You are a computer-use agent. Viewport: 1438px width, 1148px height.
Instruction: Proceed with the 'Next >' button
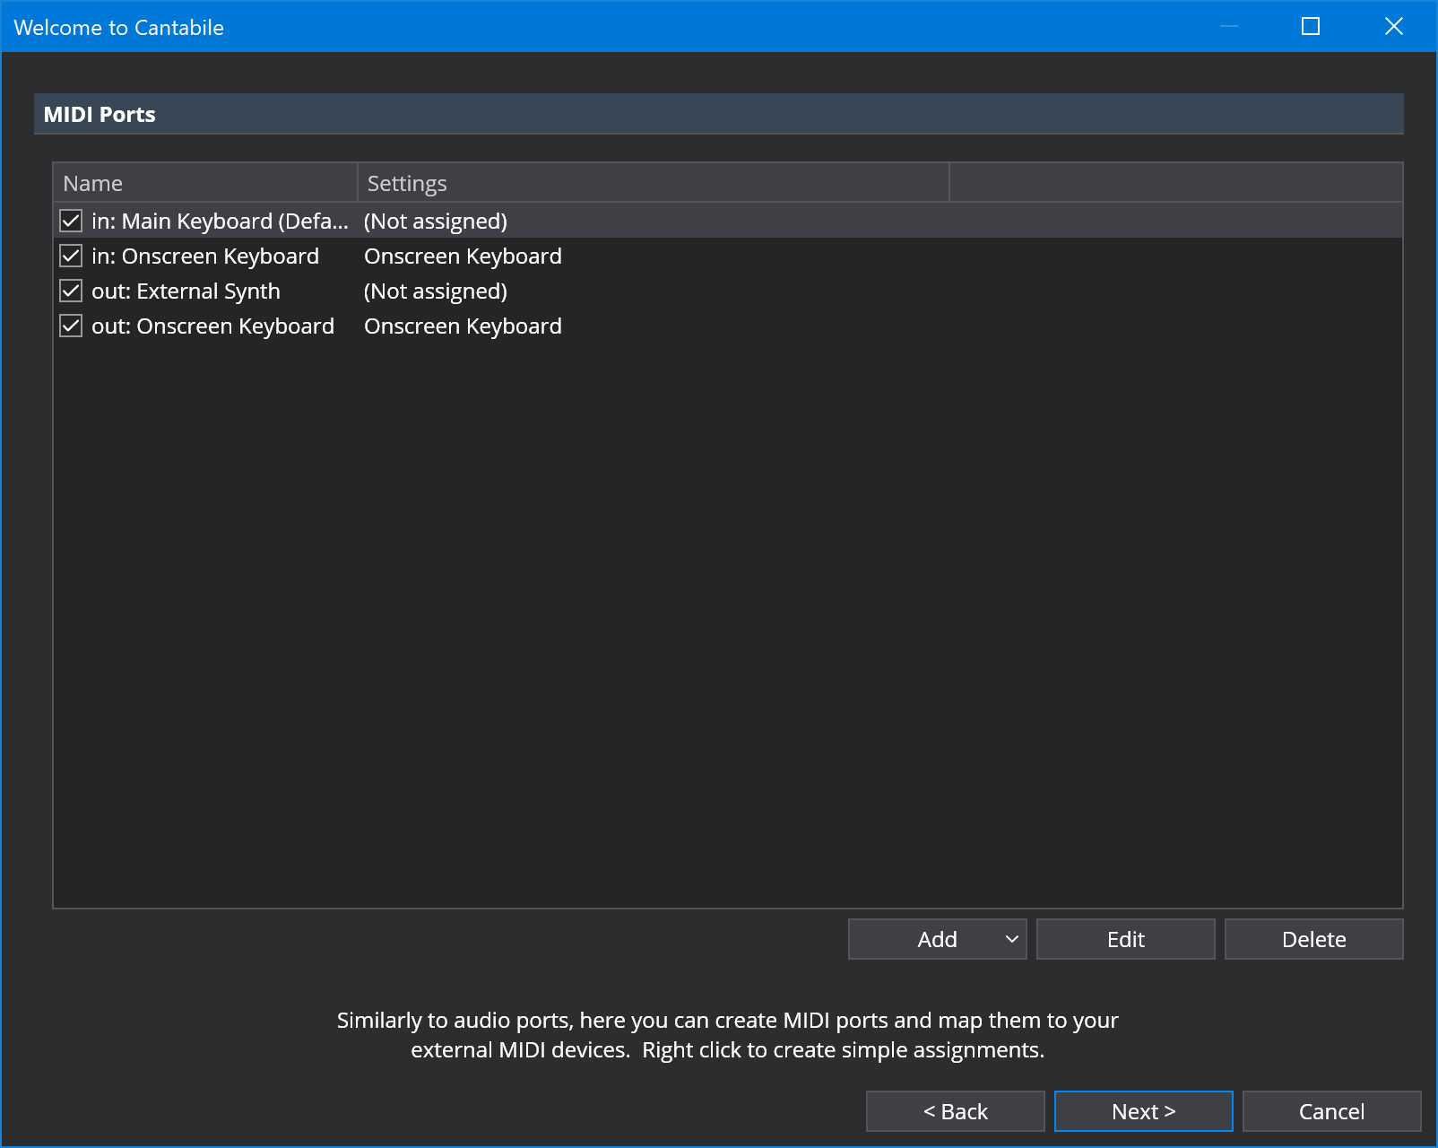coord(1144,1111)
